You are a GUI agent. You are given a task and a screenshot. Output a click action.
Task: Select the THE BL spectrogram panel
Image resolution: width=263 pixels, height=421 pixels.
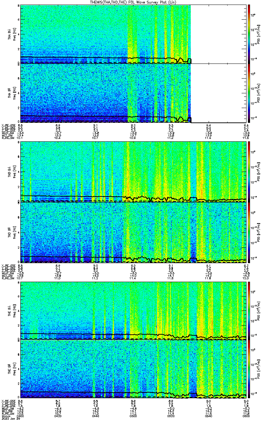coord(134,311)
